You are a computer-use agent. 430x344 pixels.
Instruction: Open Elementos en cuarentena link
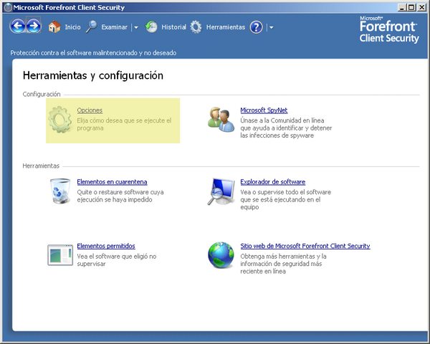pos(112,182)
